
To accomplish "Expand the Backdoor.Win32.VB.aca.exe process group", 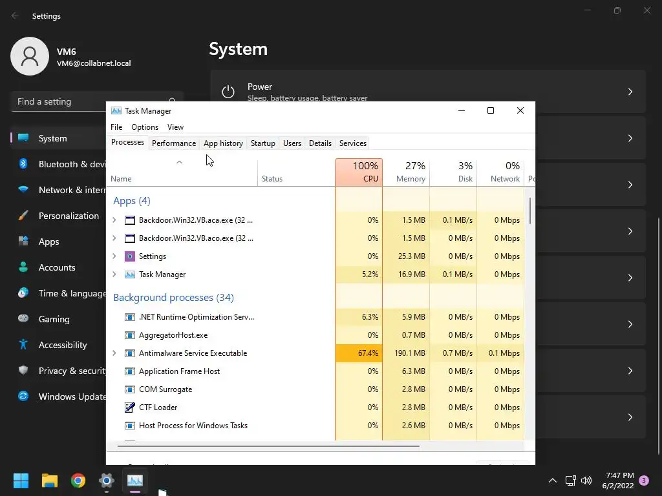I will click(x=114, y=220).
